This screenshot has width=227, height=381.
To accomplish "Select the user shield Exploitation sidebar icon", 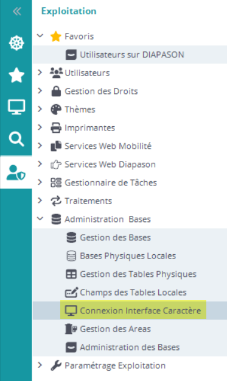I will (16, 173).
